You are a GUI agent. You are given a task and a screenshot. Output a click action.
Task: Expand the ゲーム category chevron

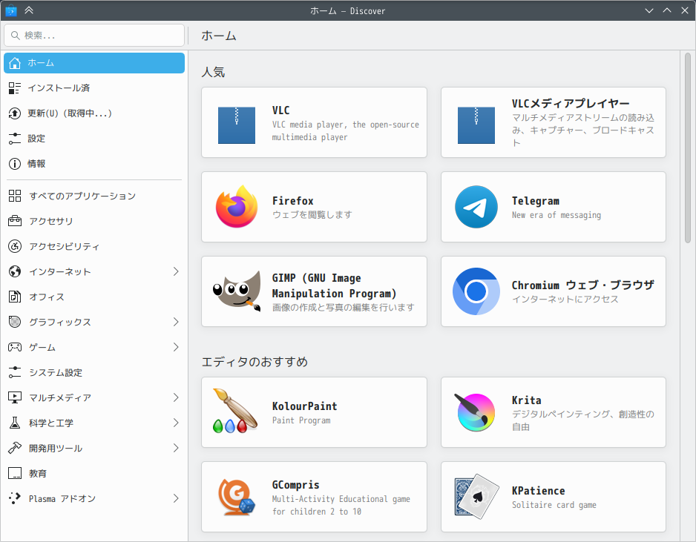(x=176, y=347)
